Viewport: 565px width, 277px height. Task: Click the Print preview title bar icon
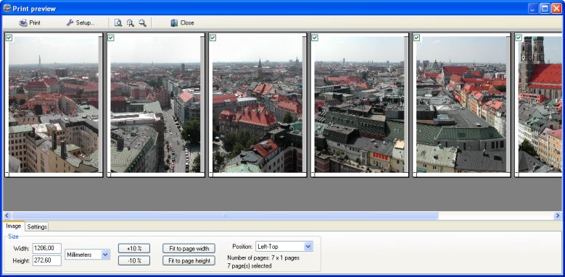[x=7, y=7]
